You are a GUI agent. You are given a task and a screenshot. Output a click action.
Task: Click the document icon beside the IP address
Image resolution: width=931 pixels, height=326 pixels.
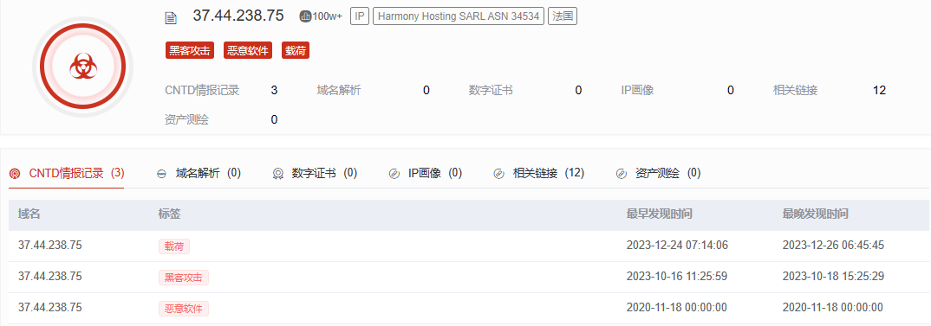(171, 18)
